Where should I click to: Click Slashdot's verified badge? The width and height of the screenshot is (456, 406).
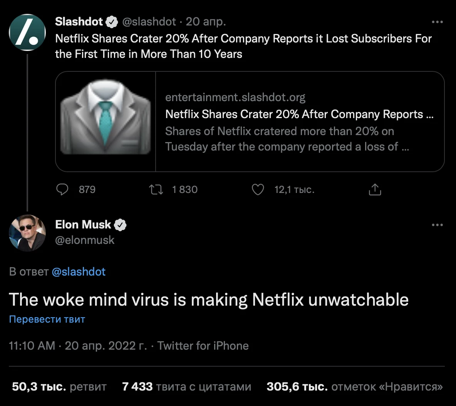(112, 22)
